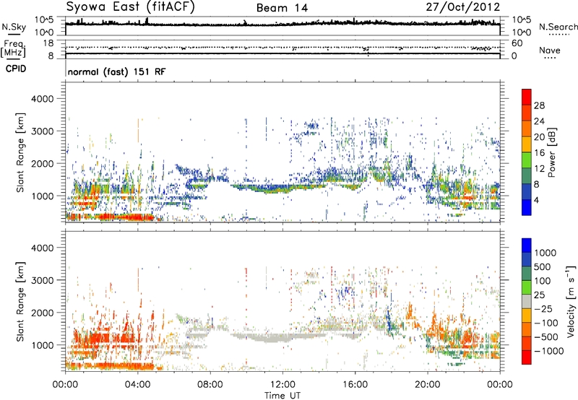Click 3000 tick on velocity panel range axis
This screenshot has height=400, width=578.
pos(43,280)
